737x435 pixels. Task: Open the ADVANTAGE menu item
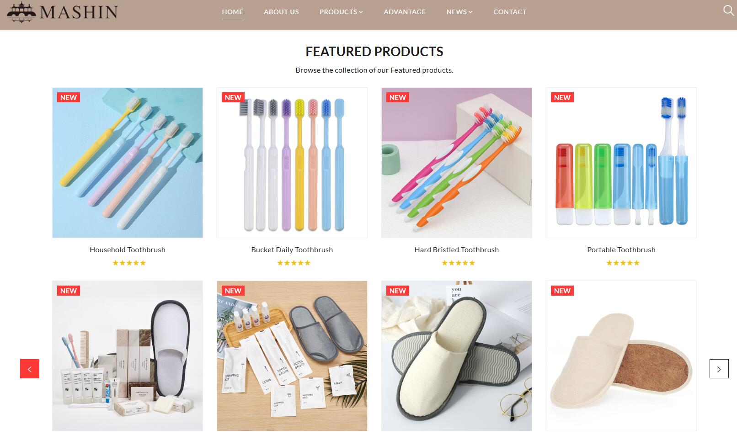(405, 12)
